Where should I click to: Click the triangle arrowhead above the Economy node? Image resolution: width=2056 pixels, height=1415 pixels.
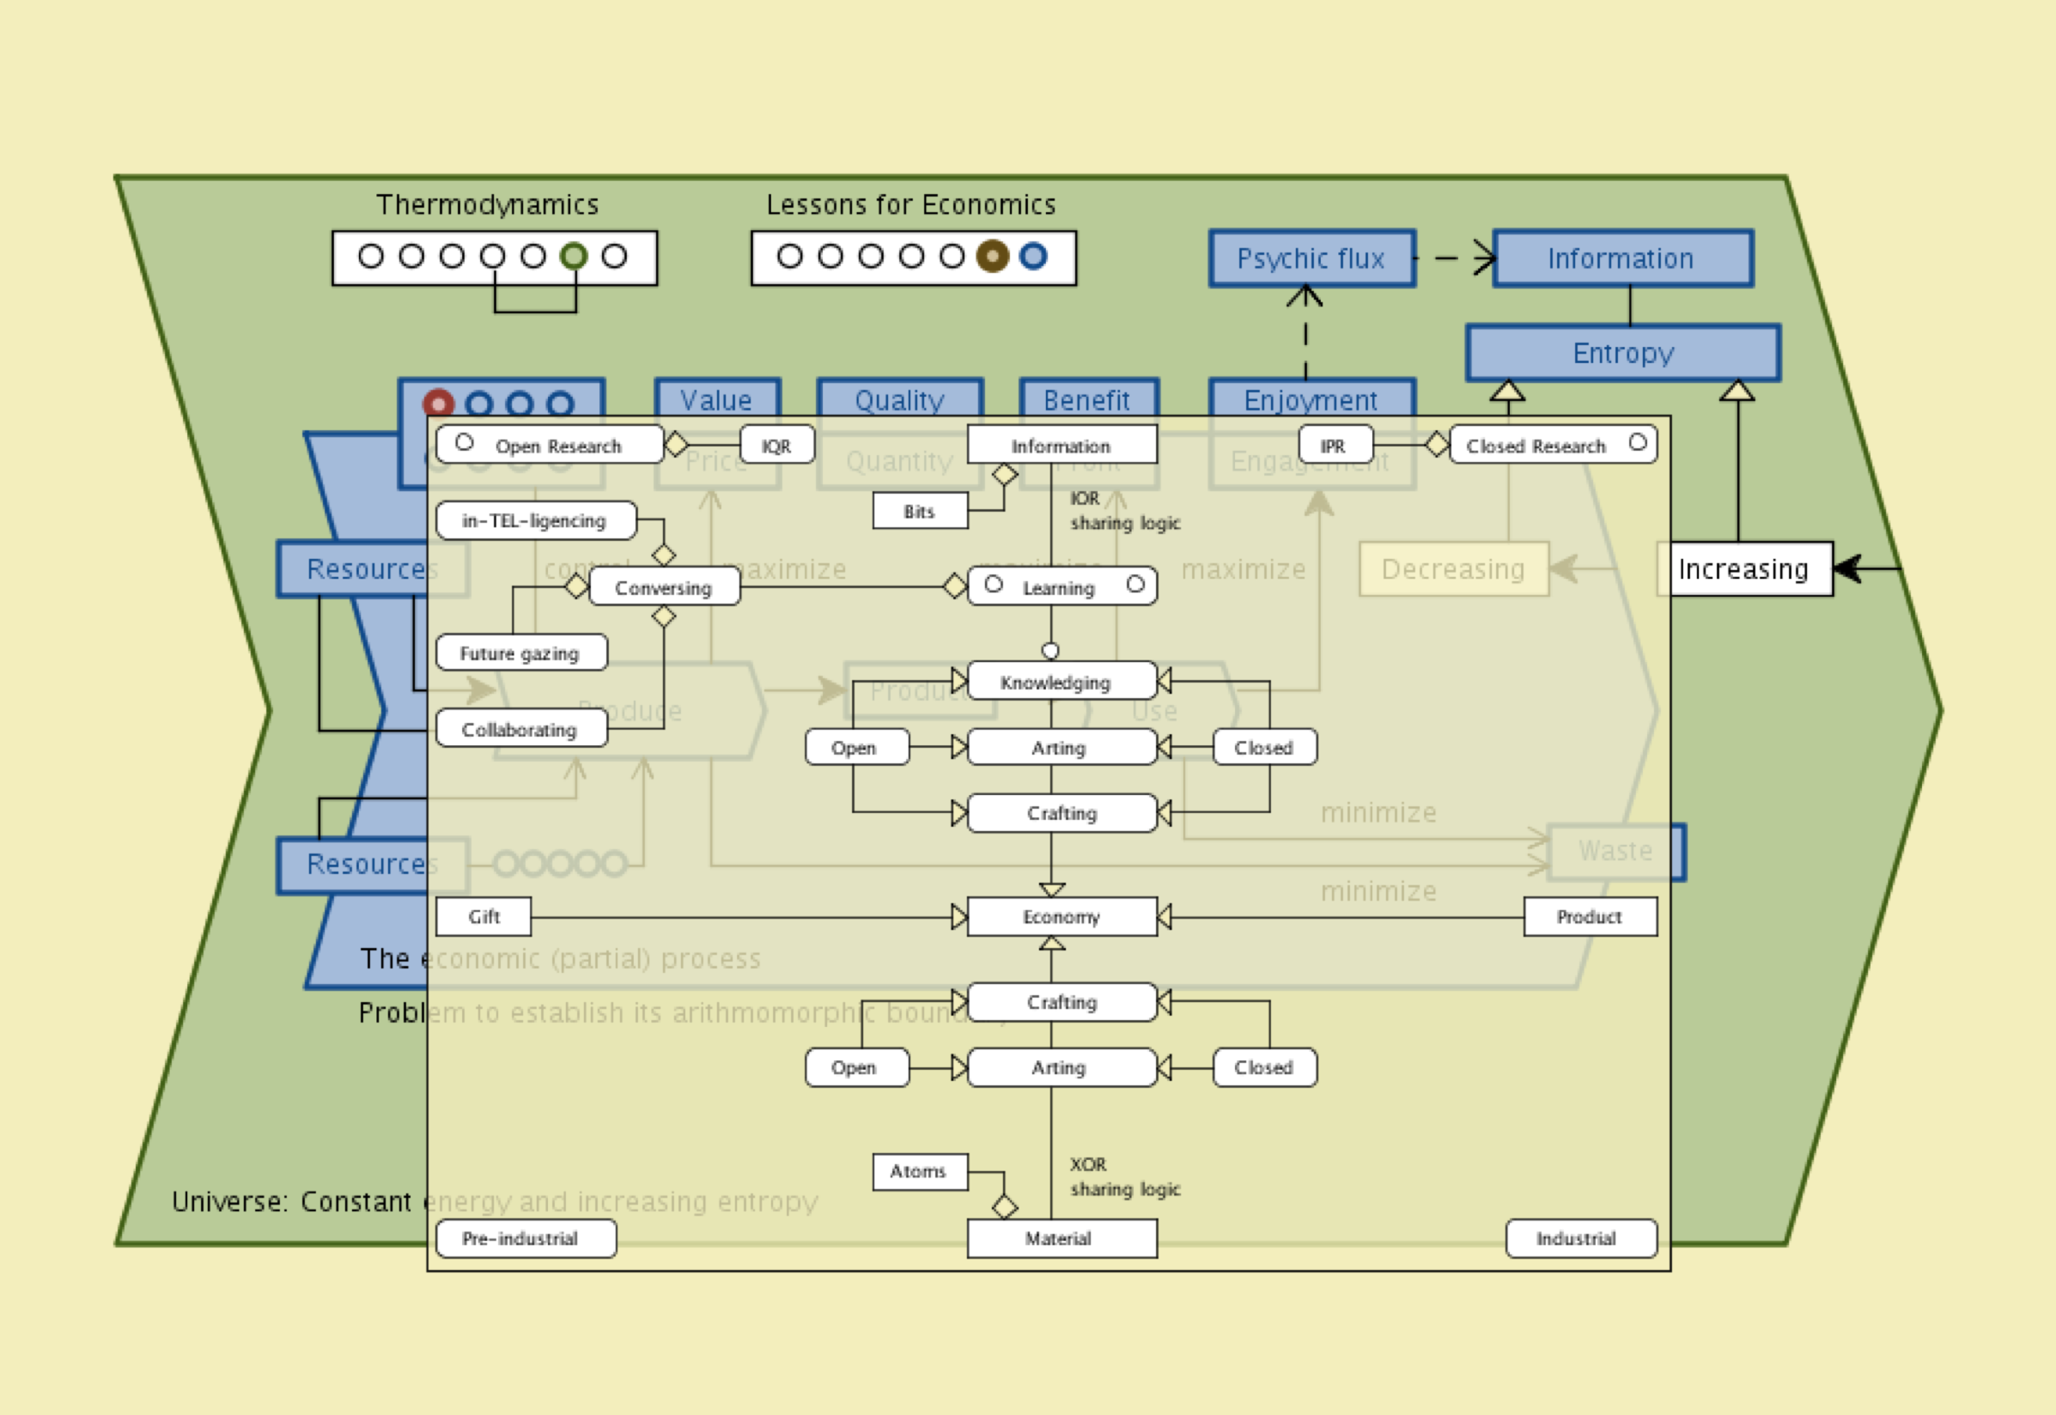click(x=1051, y=890)
